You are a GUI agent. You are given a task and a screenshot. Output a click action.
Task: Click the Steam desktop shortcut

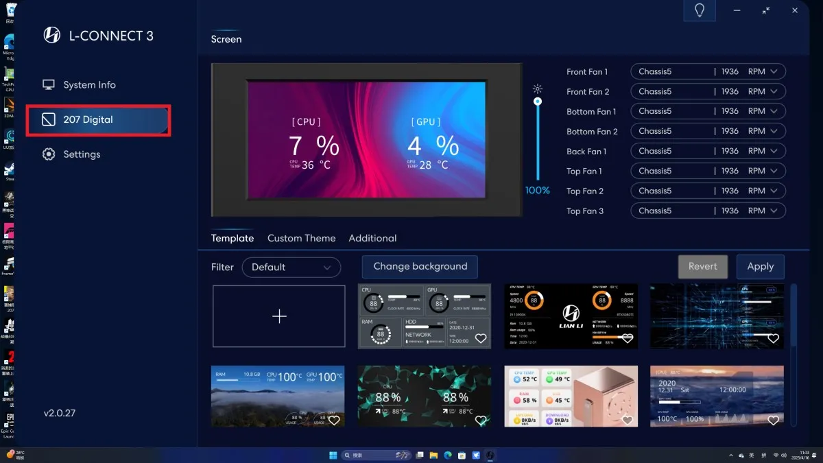pyautogui.click(x=9, y=171)
